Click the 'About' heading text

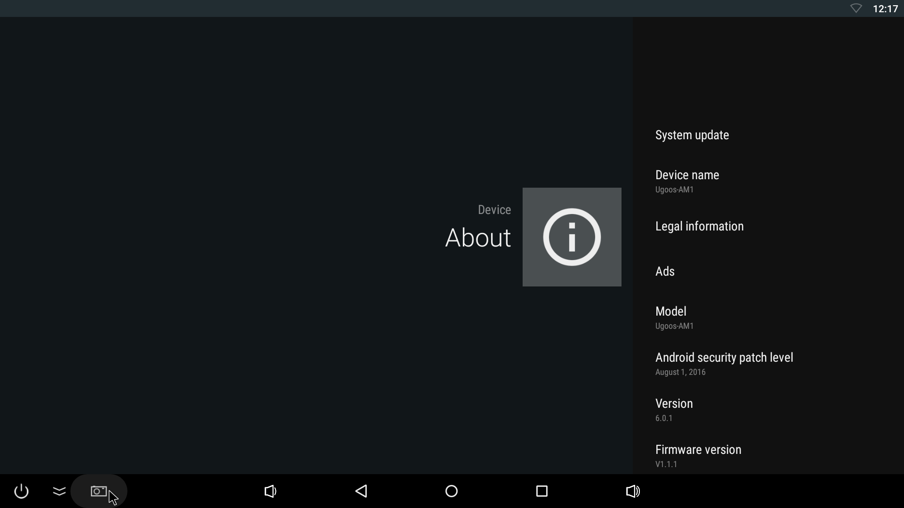478,238
